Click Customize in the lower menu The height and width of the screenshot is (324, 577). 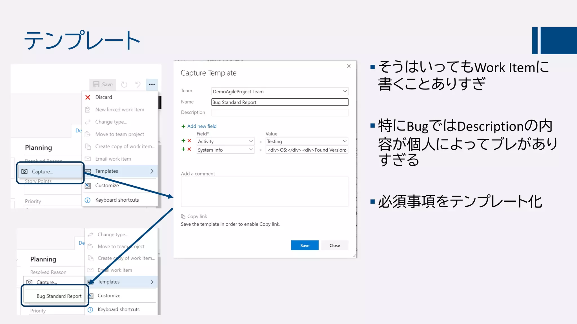point(121,296)
